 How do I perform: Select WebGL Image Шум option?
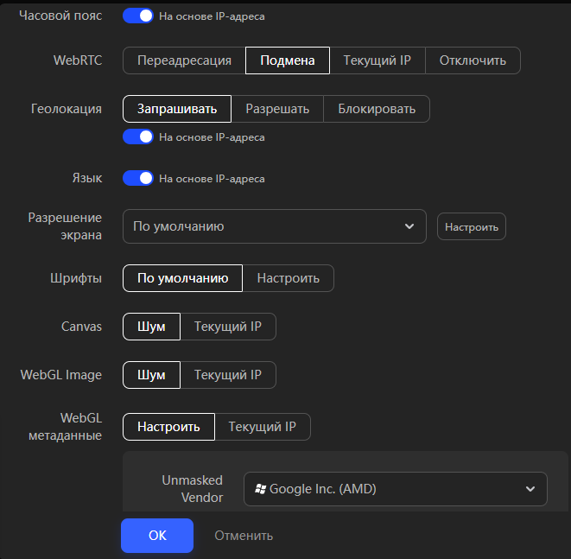click(x=151, y=375)
